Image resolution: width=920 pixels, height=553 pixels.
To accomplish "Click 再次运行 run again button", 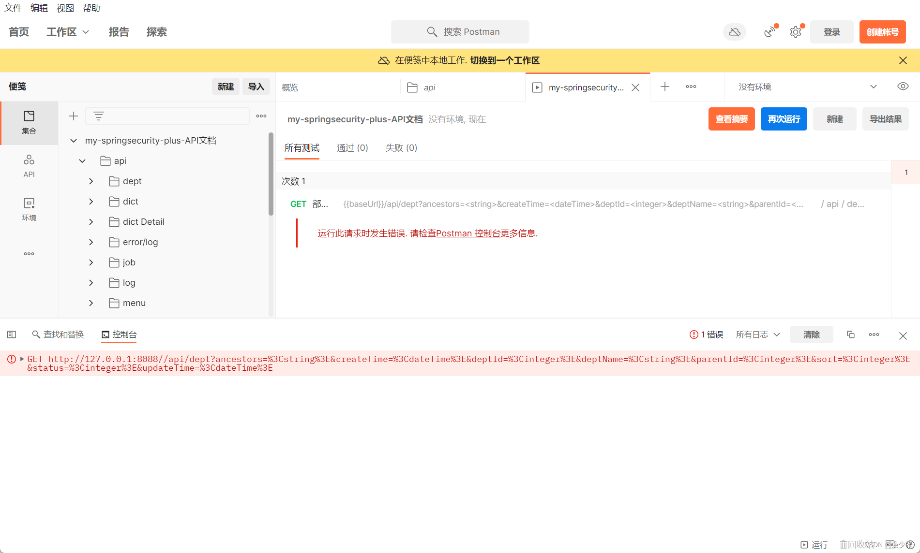I will point(784,119).
